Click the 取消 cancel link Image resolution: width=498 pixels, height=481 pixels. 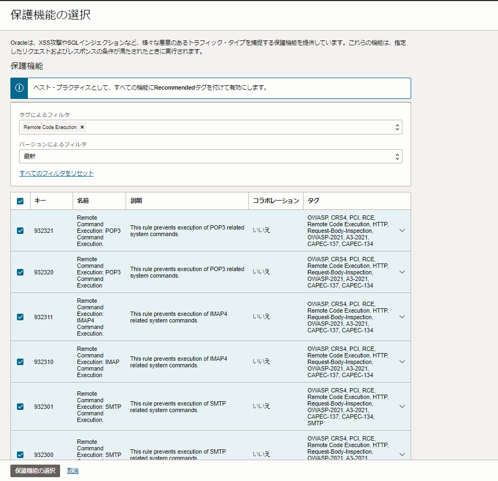73,471
